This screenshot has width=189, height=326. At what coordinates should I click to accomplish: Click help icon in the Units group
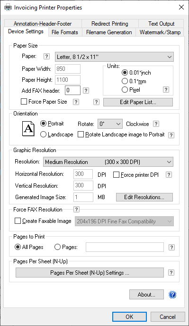point(166,90)
